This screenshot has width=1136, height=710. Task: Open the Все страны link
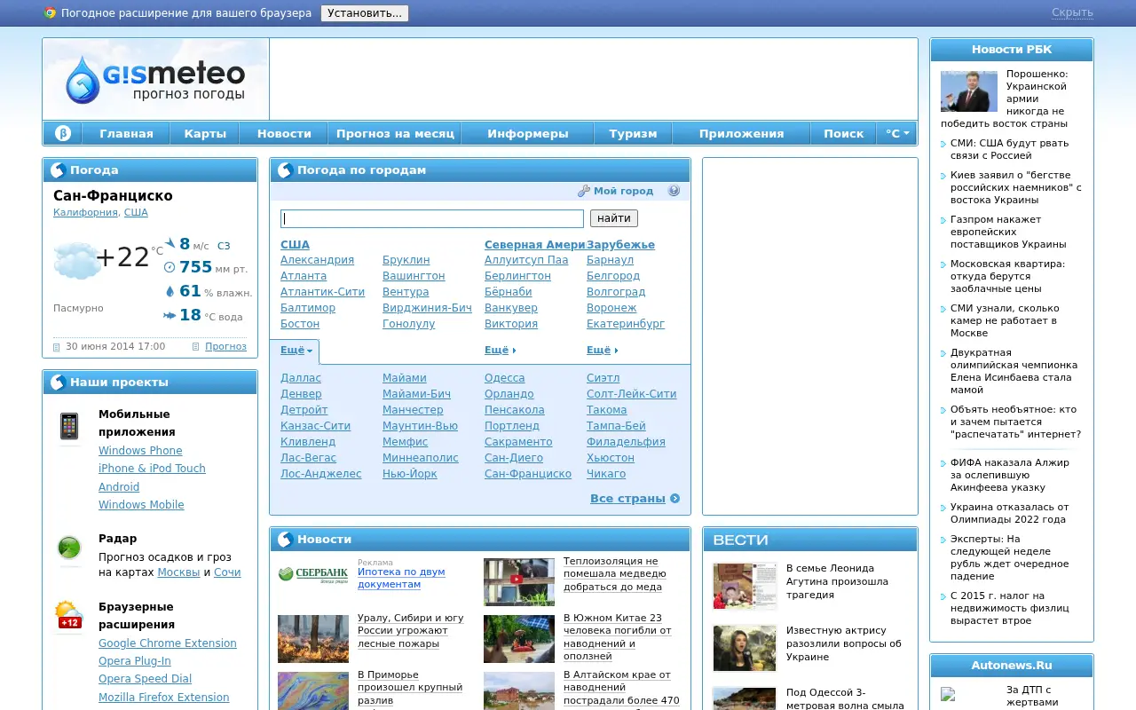[627, 499]
